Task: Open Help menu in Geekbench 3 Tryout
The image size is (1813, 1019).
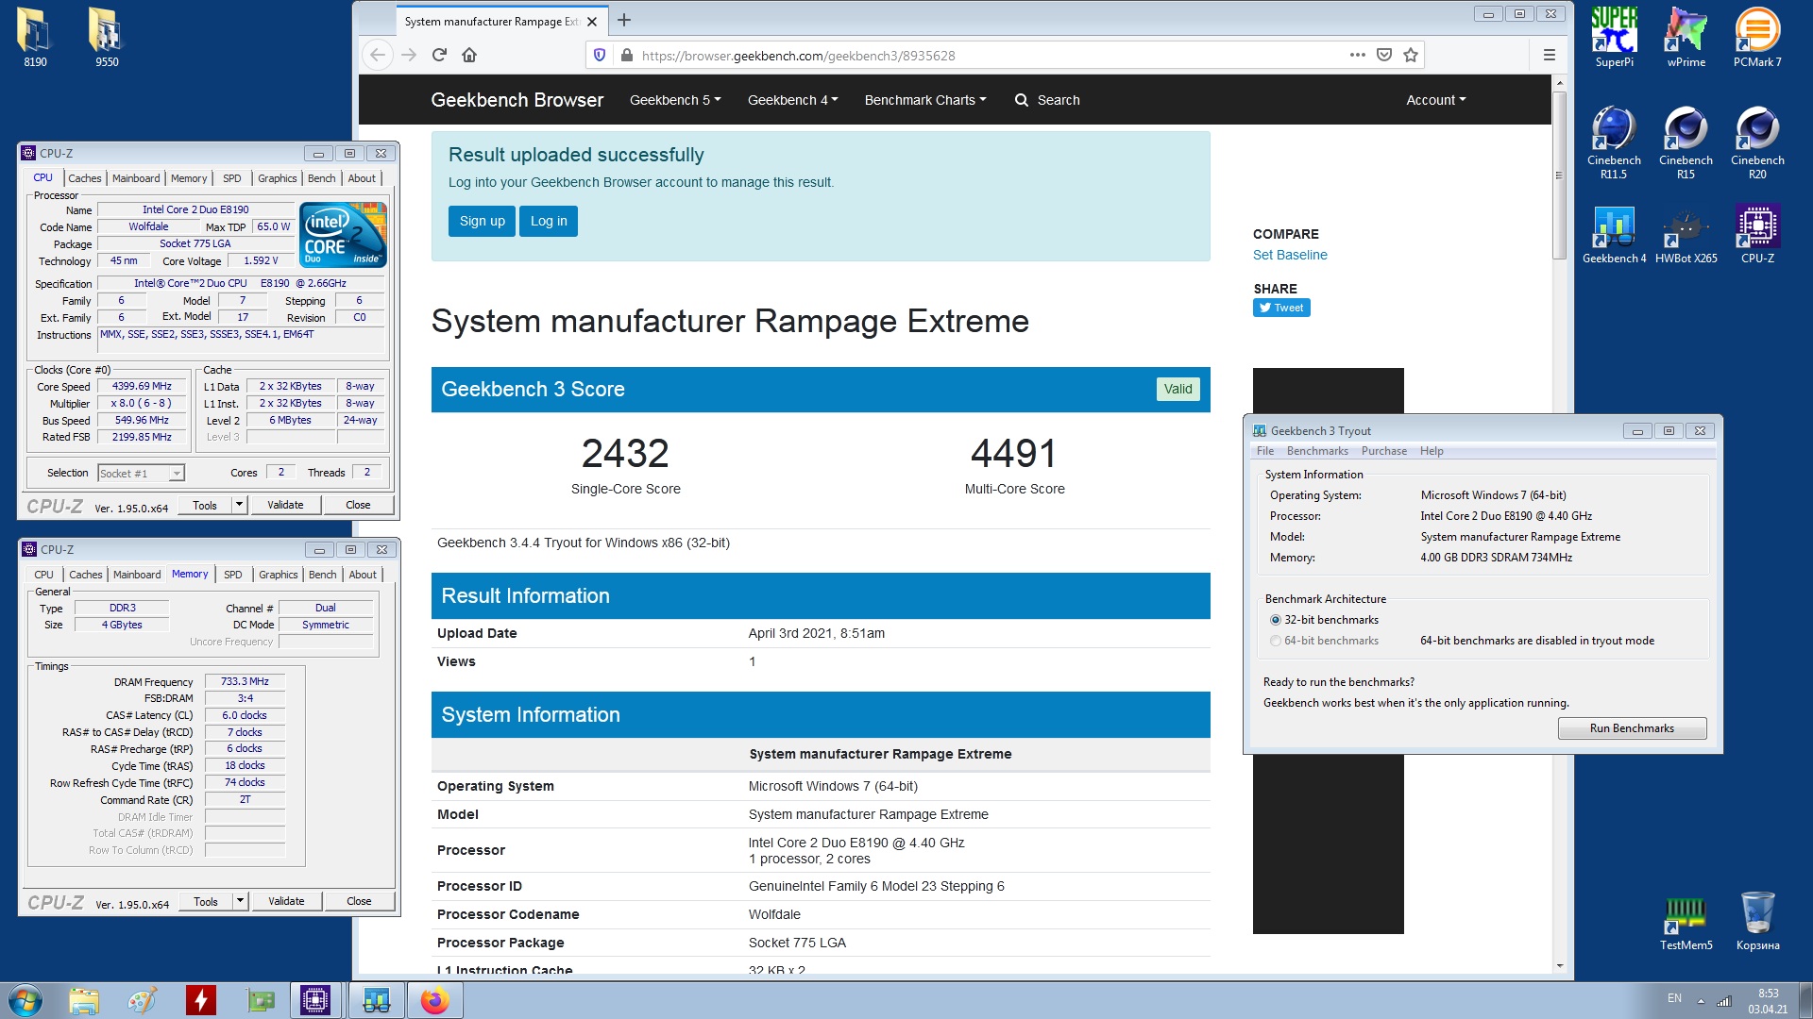Action: point(1432,451)
